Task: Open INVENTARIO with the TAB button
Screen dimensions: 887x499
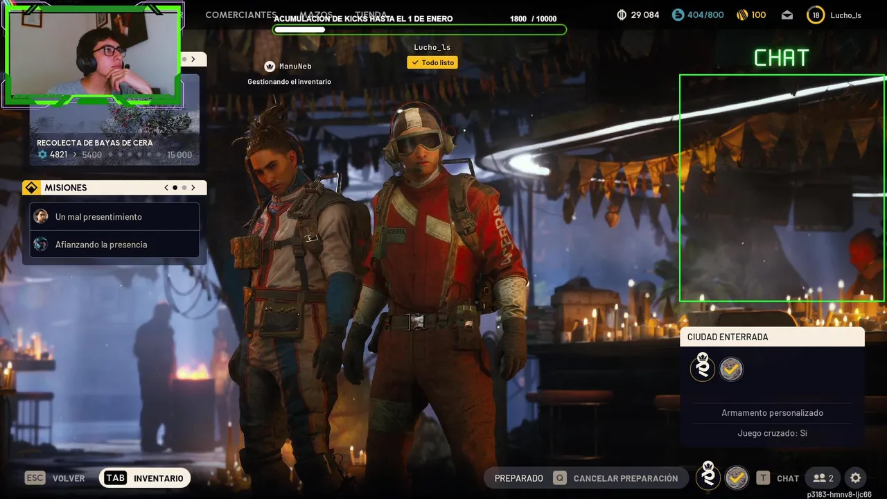Action: [145, 478]
